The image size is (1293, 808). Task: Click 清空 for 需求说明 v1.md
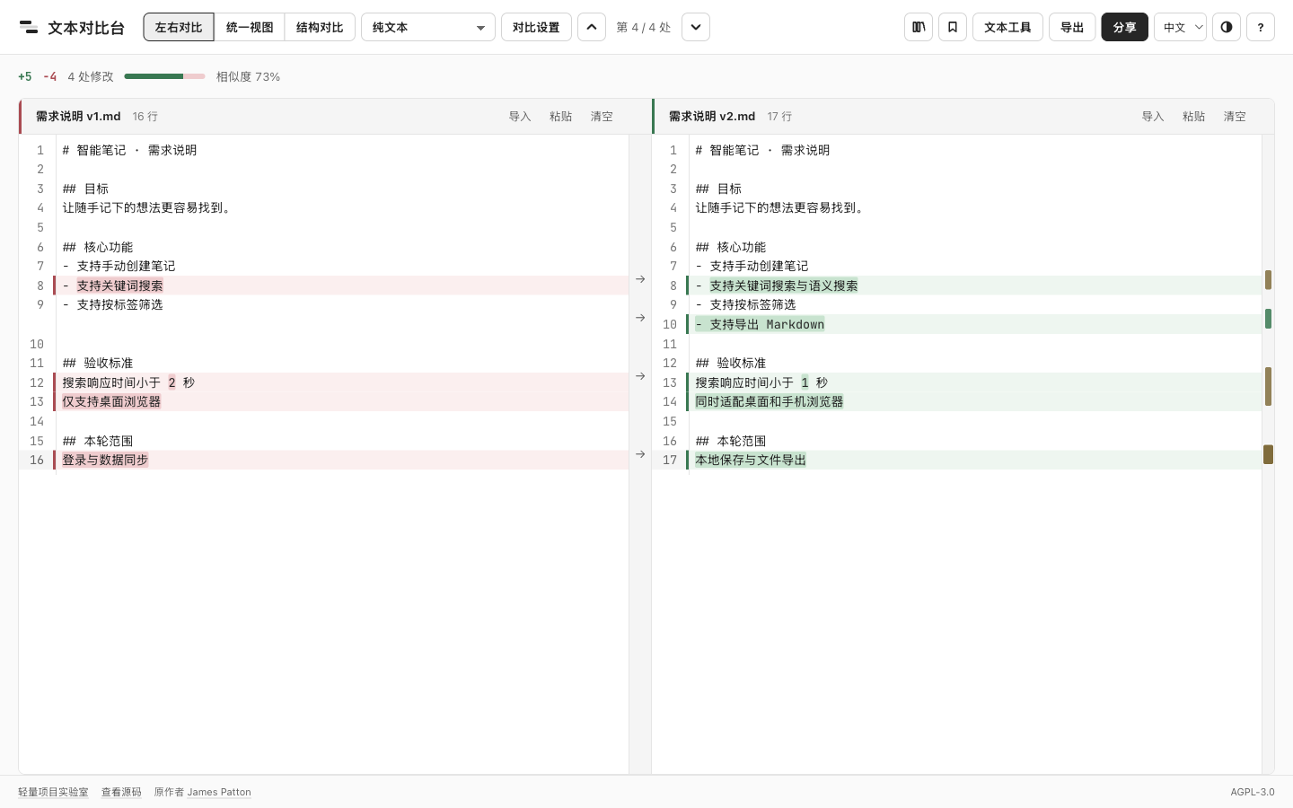tap(602, 117)
